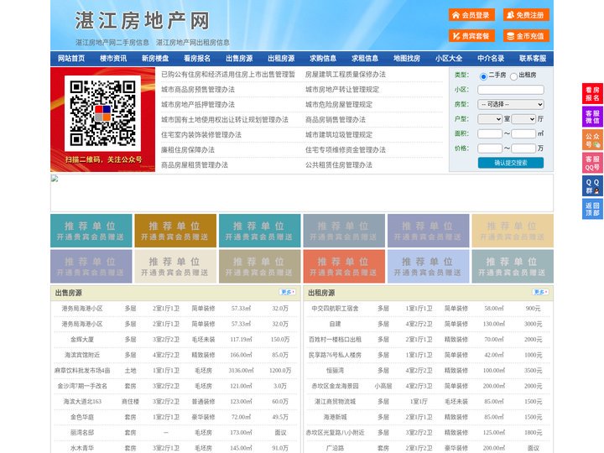Select the 出租房 radio option
The image size is (604, 453).
pos(513,76)
